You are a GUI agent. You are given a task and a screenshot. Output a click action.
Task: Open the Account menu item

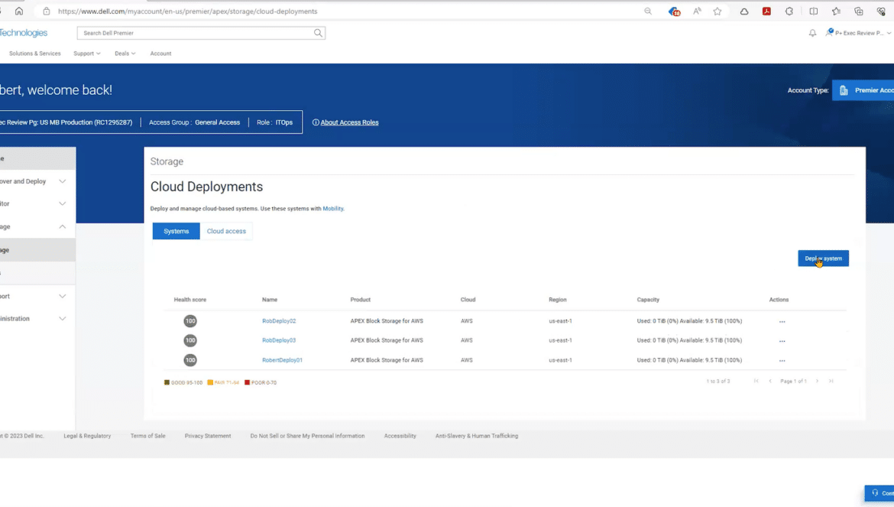click(160, 54)
